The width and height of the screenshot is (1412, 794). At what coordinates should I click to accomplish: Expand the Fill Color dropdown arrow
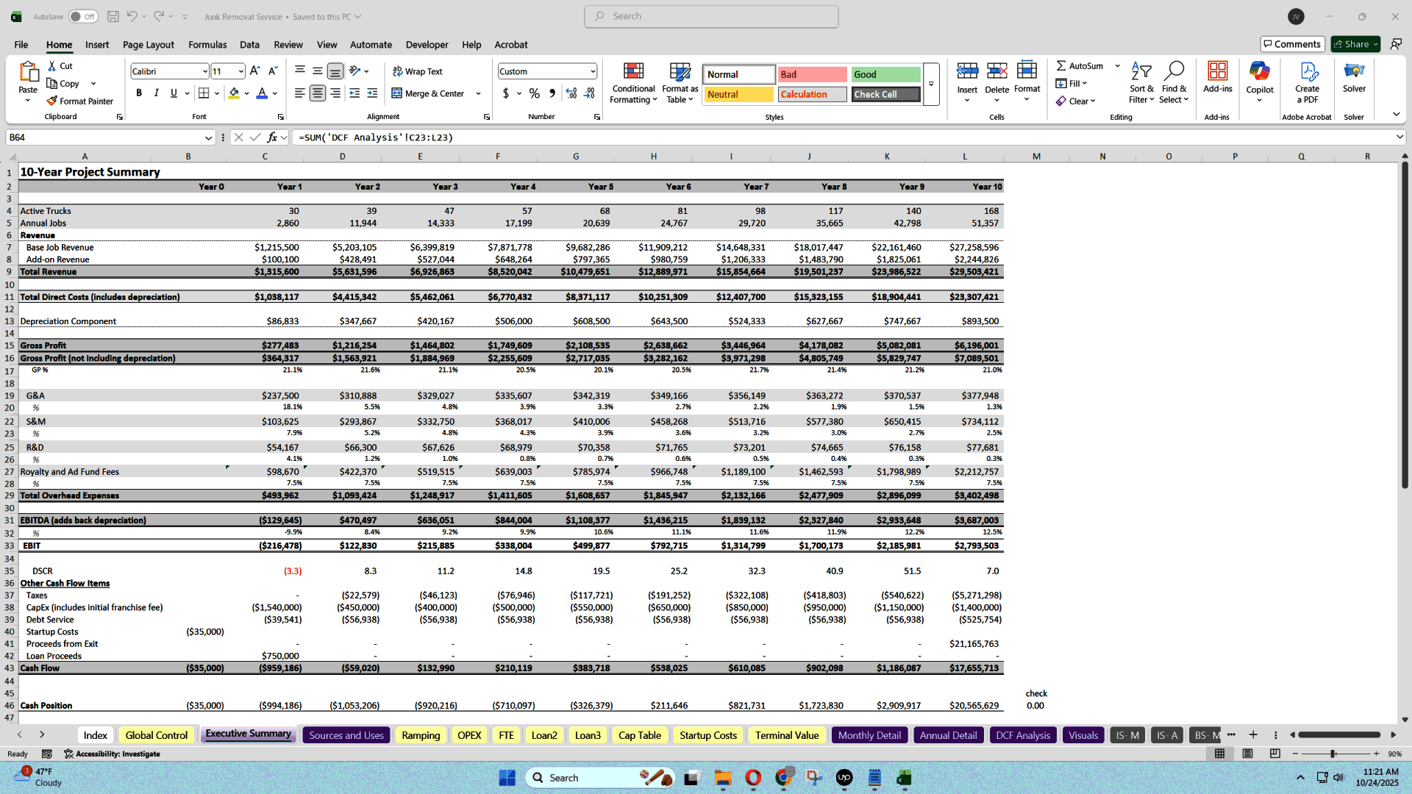click(246, 94)
